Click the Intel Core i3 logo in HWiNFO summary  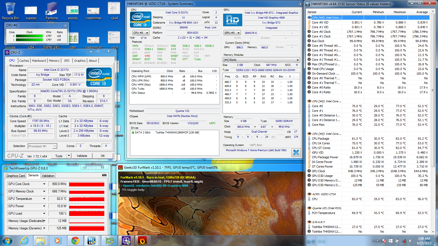coord(140,19)
